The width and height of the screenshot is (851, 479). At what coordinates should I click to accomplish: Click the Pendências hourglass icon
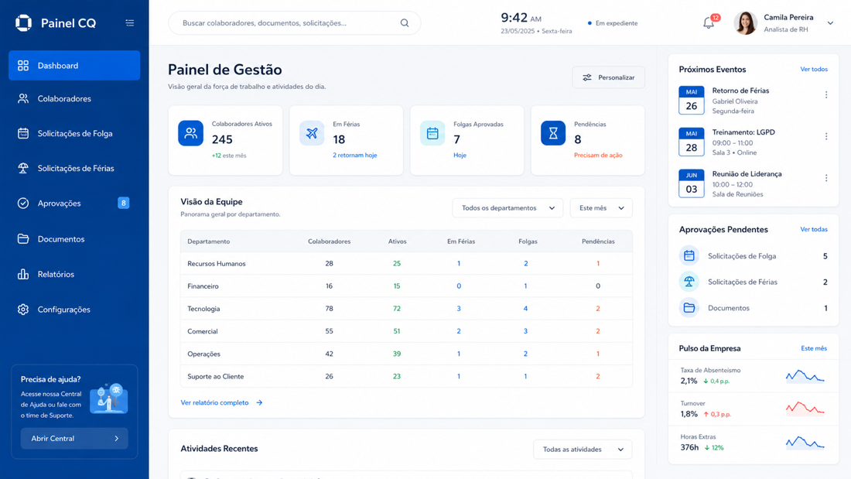(553, 133)
